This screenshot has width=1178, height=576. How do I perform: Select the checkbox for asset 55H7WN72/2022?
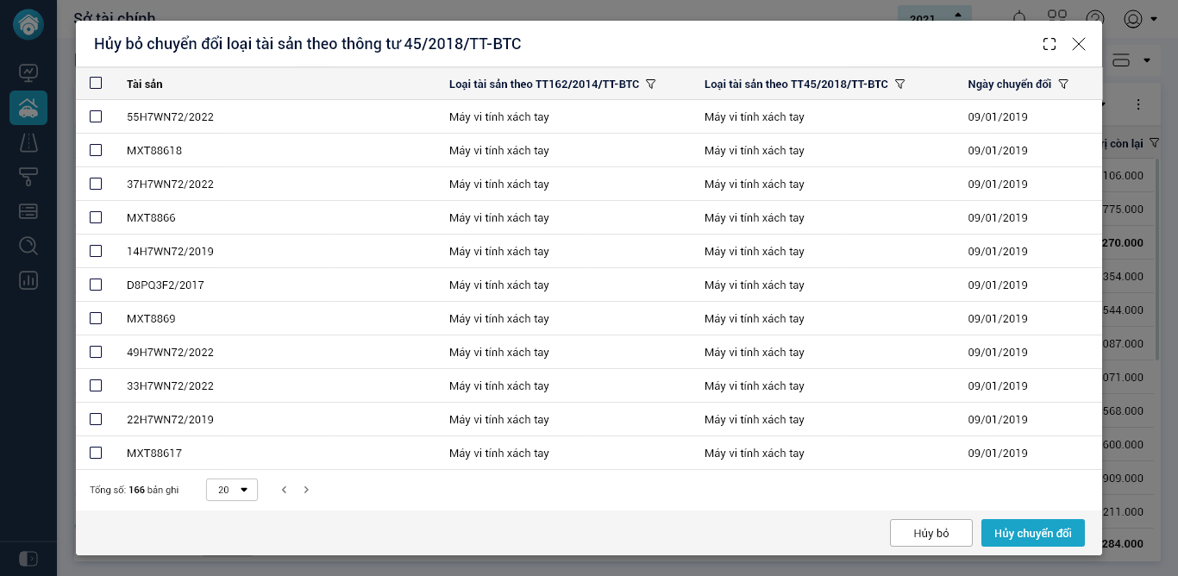[96, 116]
